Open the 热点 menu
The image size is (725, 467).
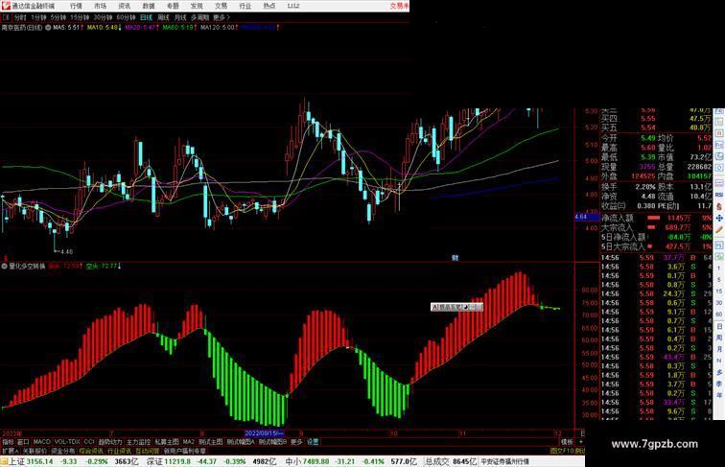point(269,6)
